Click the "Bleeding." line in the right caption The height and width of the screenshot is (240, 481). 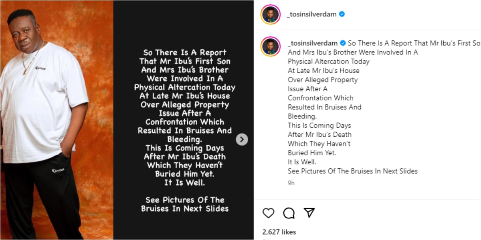pyautogui.click(x=302, y=116)
